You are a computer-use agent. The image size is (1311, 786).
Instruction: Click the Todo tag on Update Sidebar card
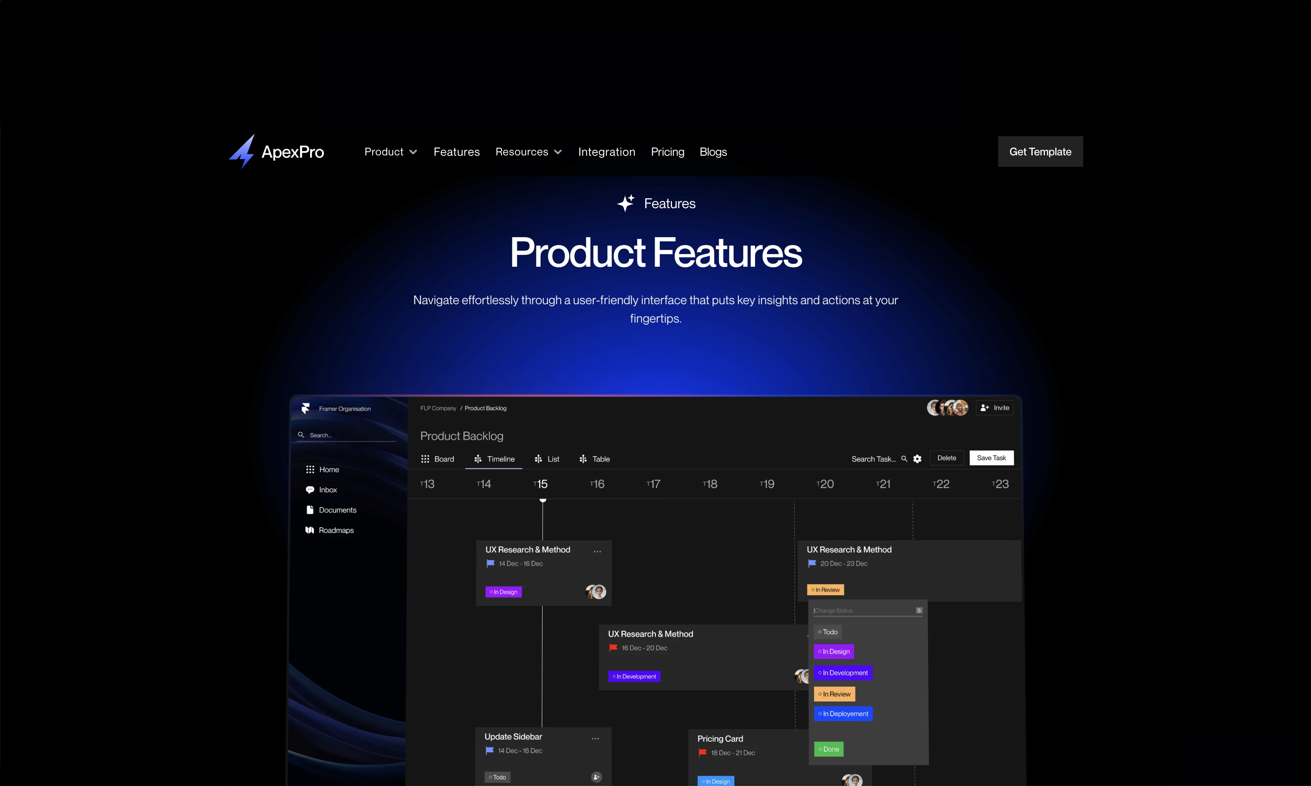click(498, 777)
